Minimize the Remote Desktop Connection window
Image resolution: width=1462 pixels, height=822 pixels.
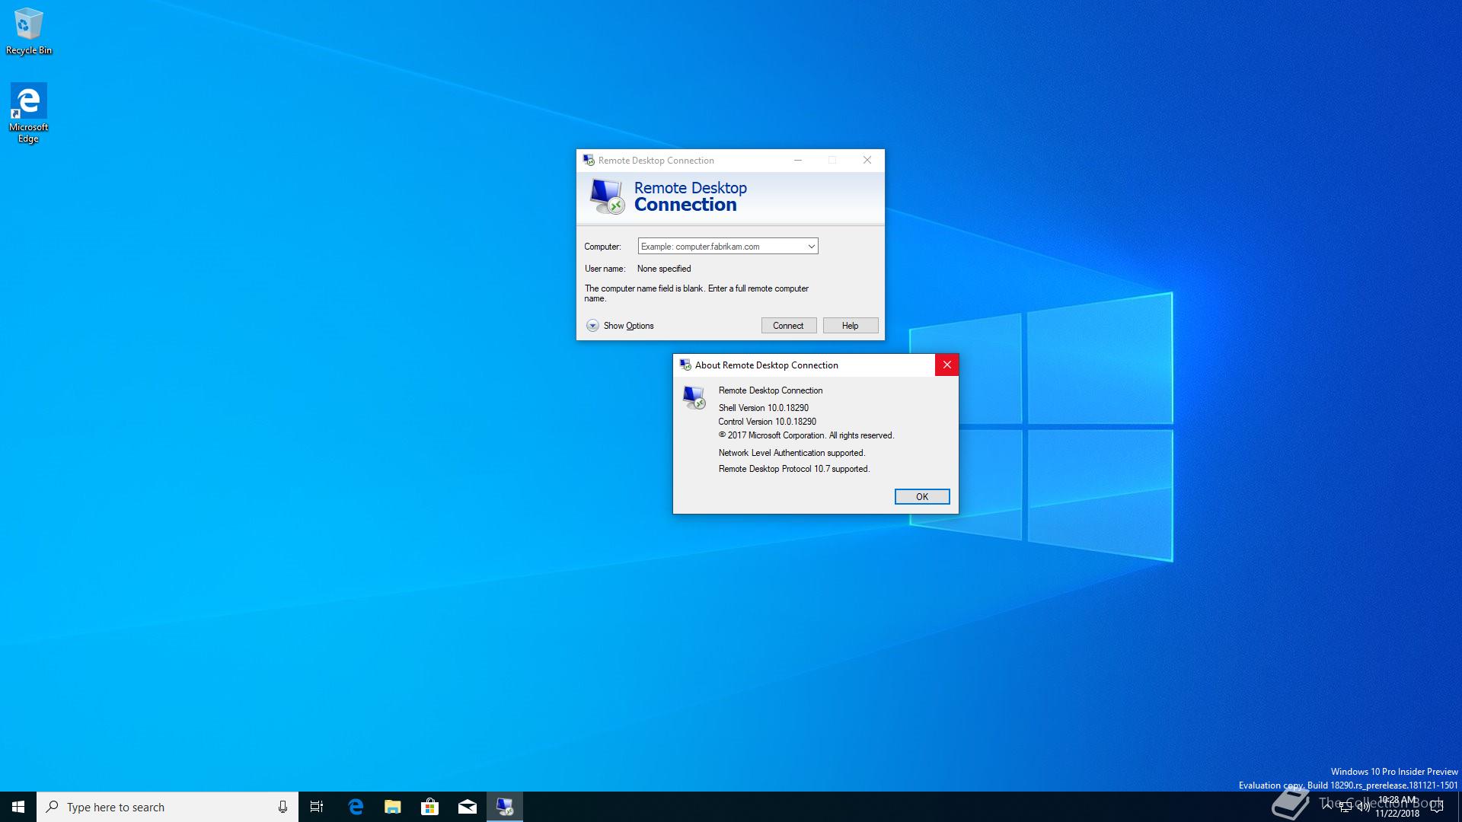point(797,161)
